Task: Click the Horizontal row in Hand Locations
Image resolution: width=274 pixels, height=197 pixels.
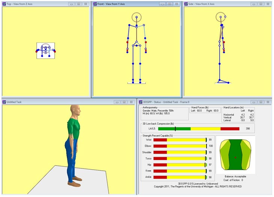Action: click(238, 115)
